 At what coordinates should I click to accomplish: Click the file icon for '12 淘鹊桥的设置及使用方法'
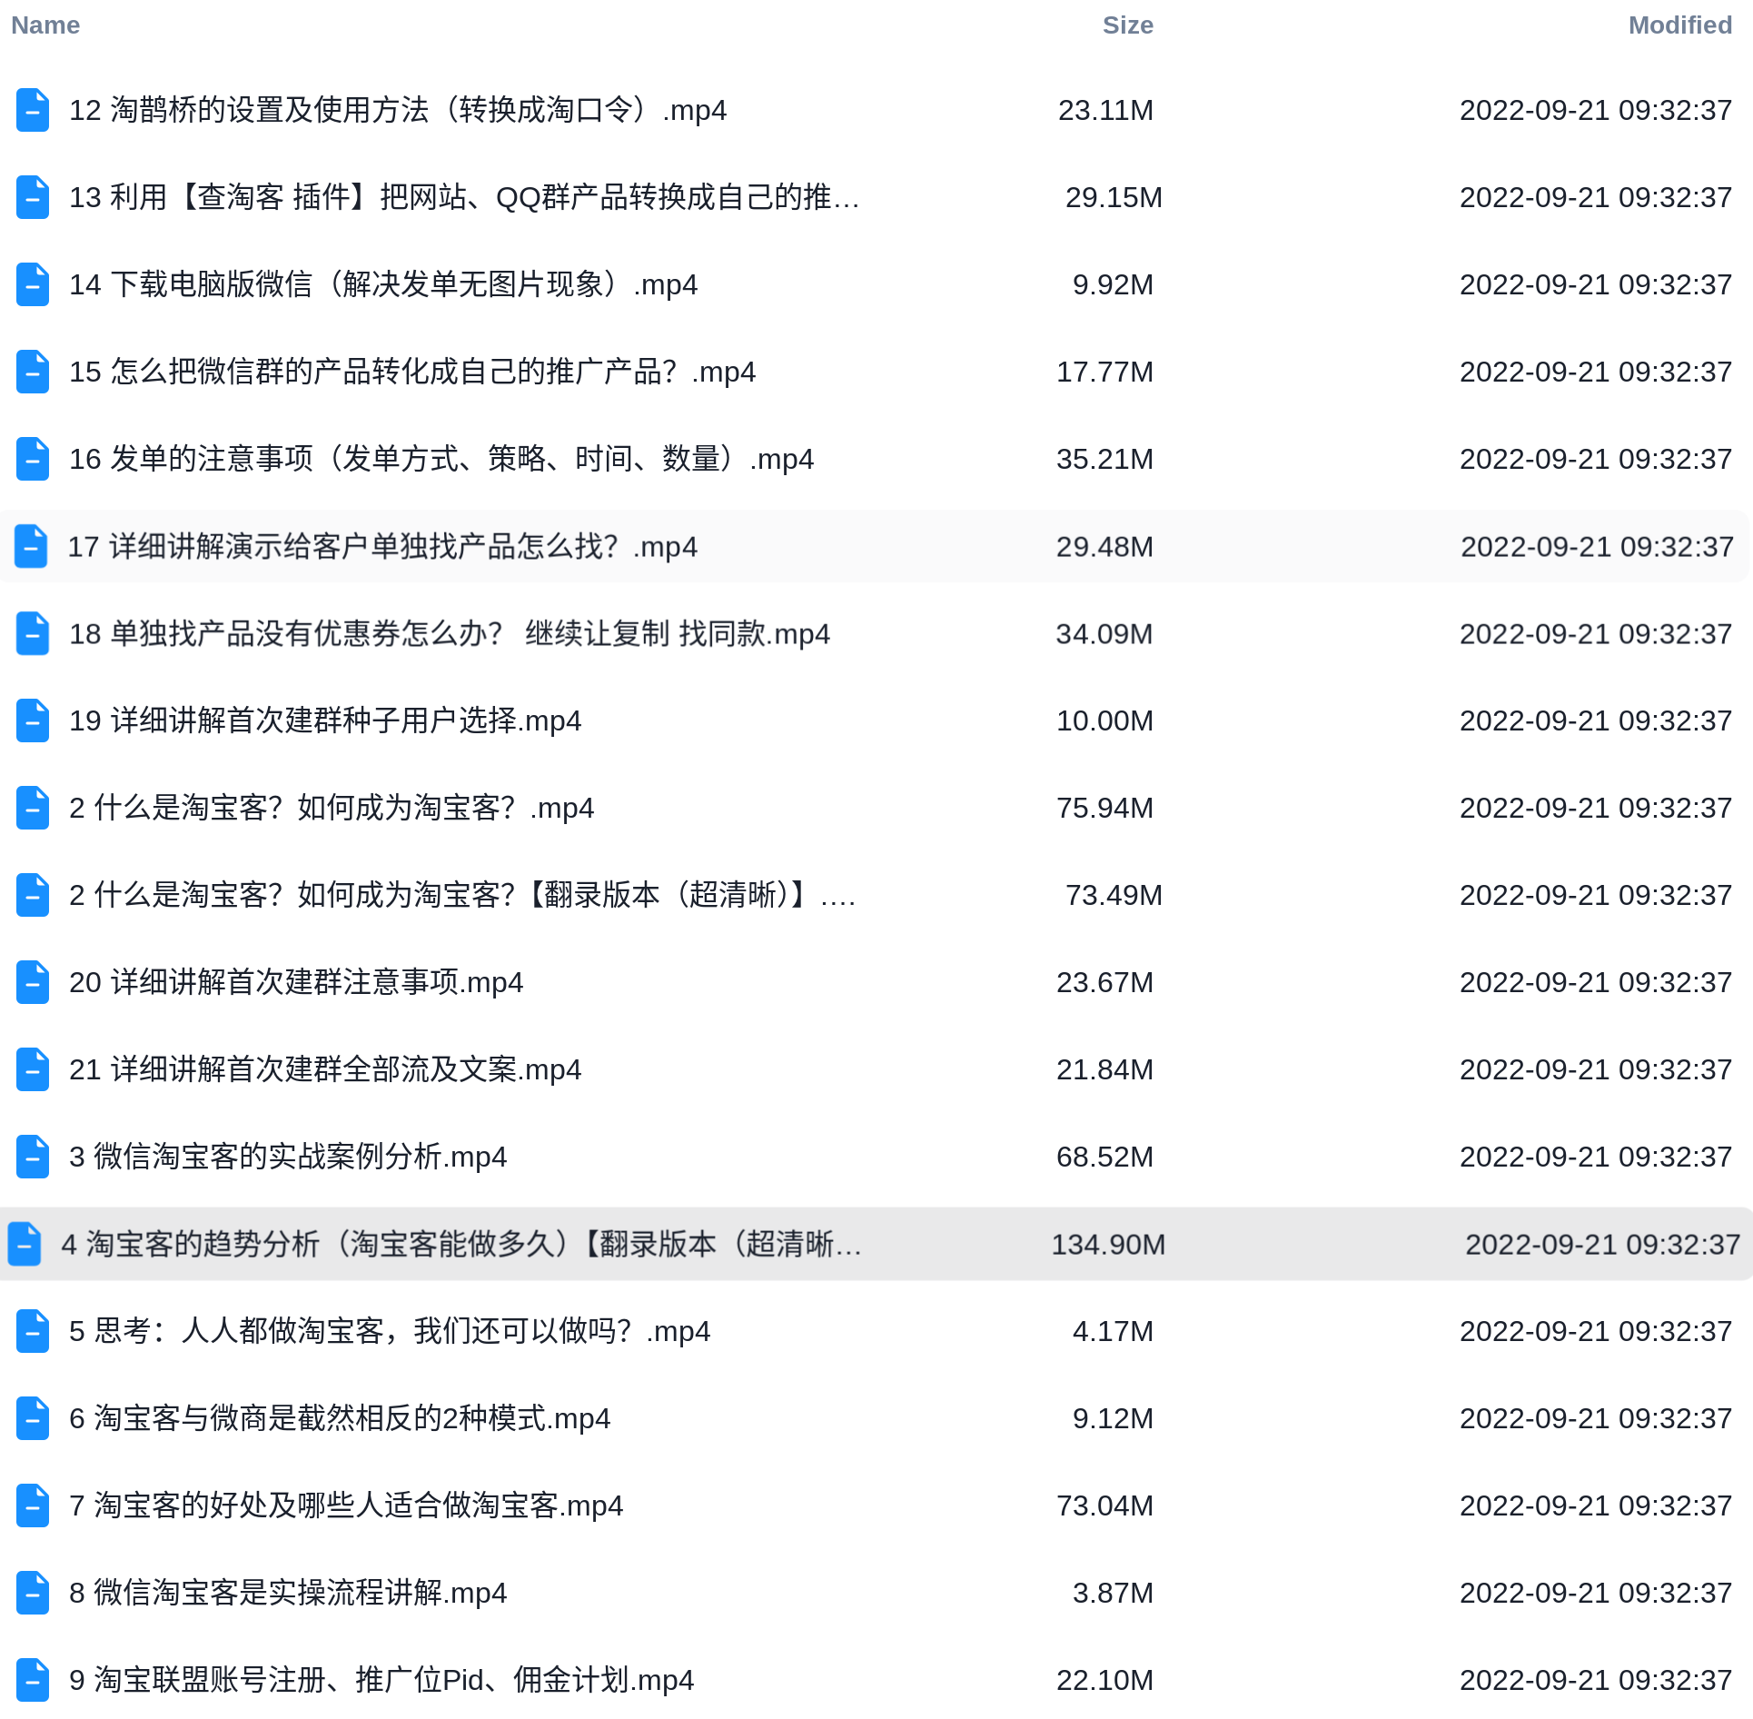coord(33,110)
